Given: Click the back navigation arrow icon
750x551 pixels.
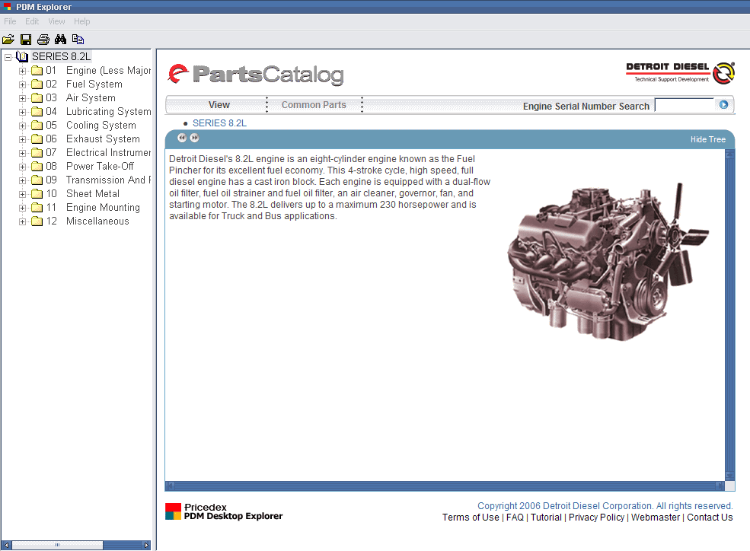Looking at the screenshot, I should coord(182,138).
